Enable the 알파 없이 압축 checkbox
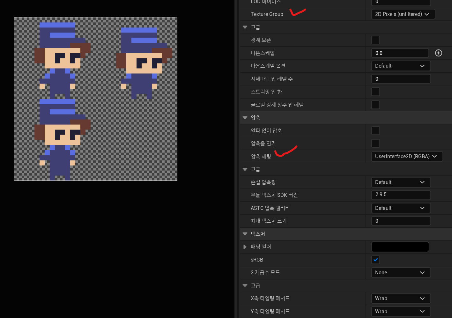Screen dimensions: 452x318 pyautogui.click(x=376, y=130)
